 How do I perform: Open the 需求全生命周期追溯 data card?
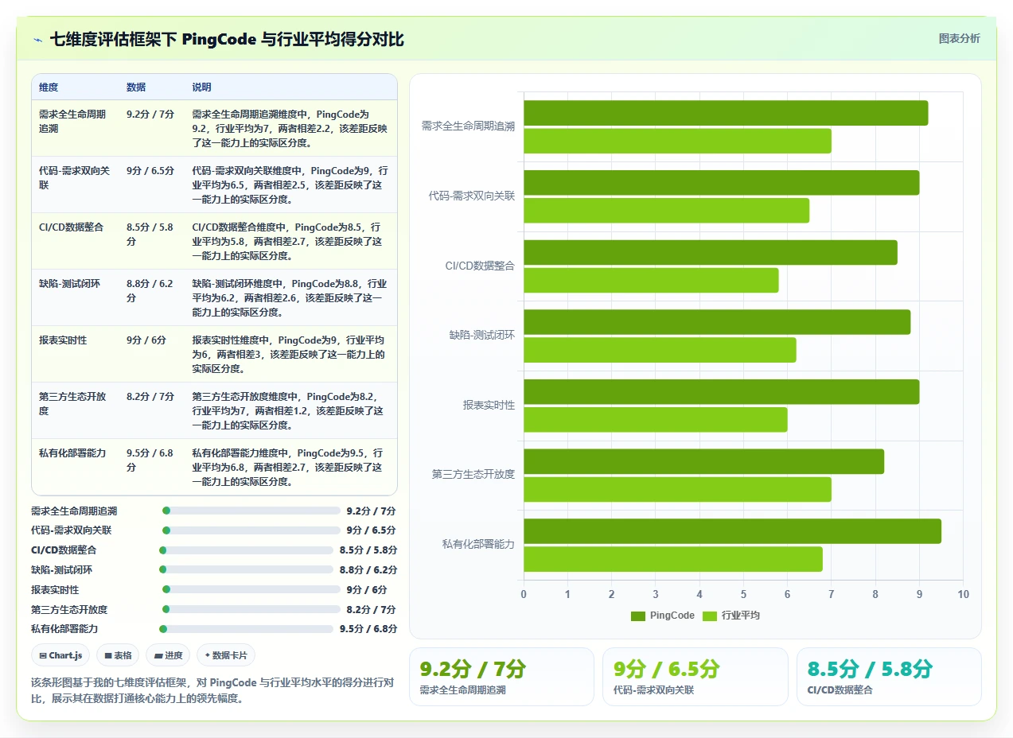click(501, 677)
